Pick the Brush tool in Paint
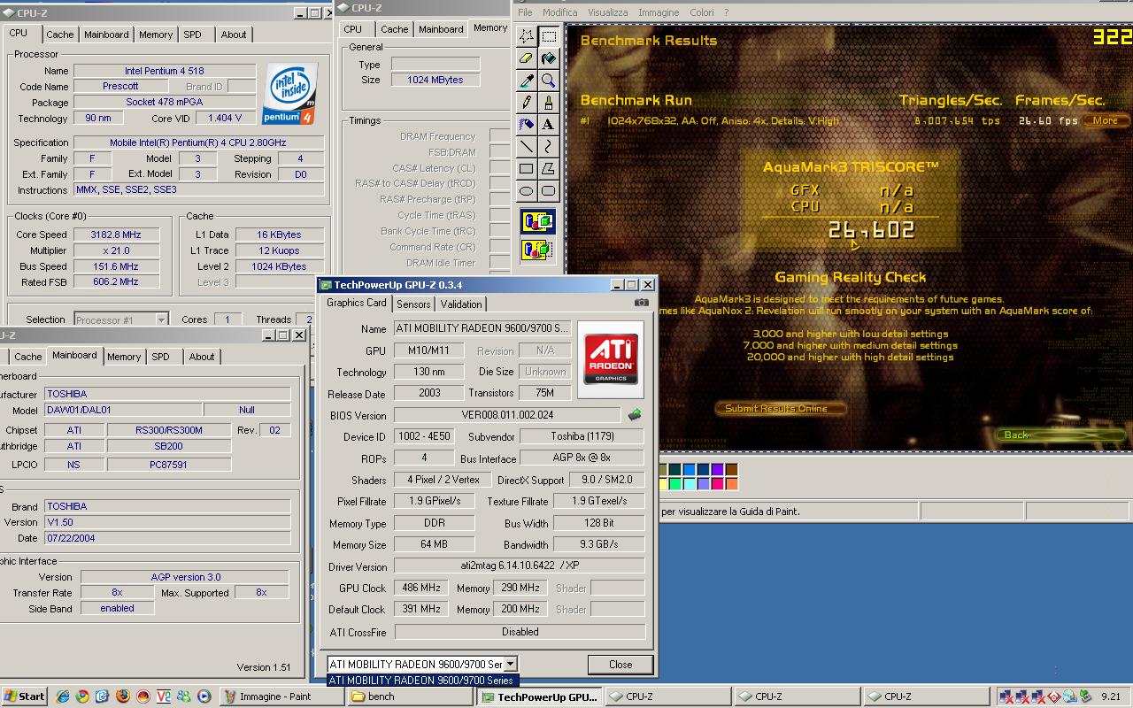Image resolution: width=1133 pixels, height=708 pixels. pyautogui.click(x=549, y=103)
